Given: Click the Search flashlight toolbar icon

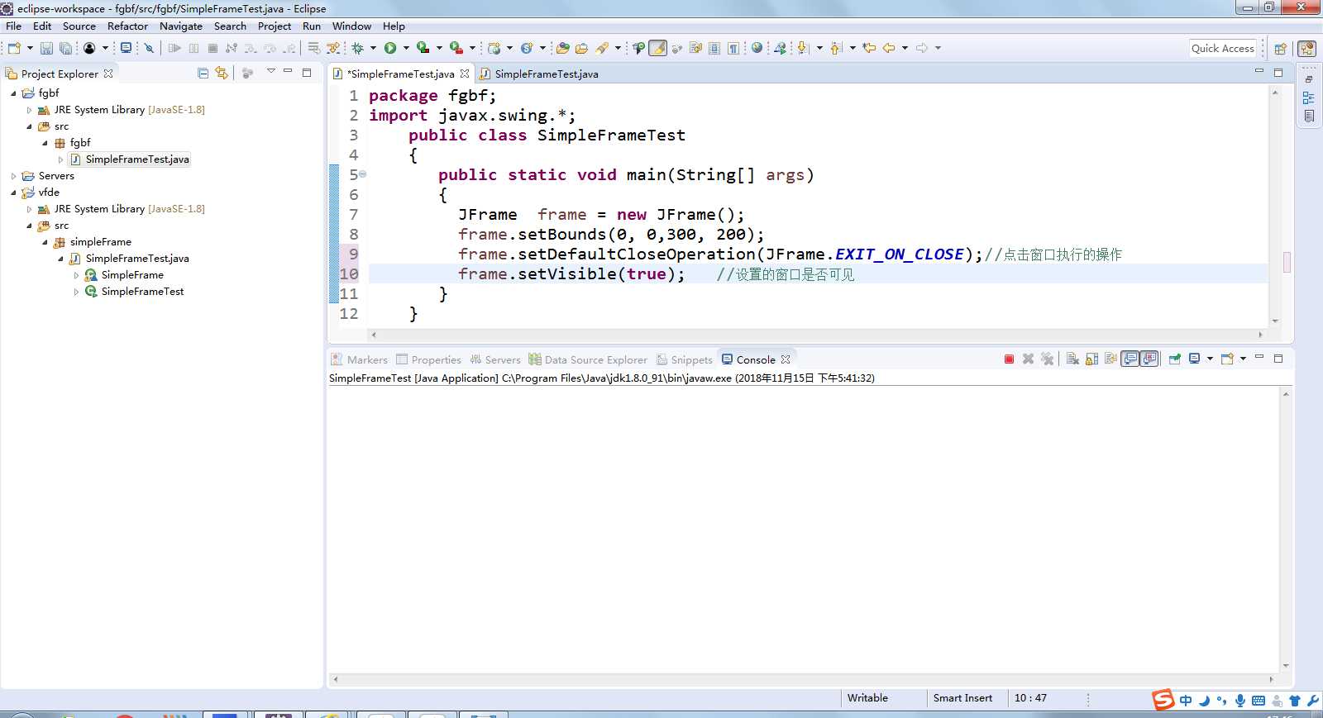Looking at the screenshot, I should tap(603, 48).
